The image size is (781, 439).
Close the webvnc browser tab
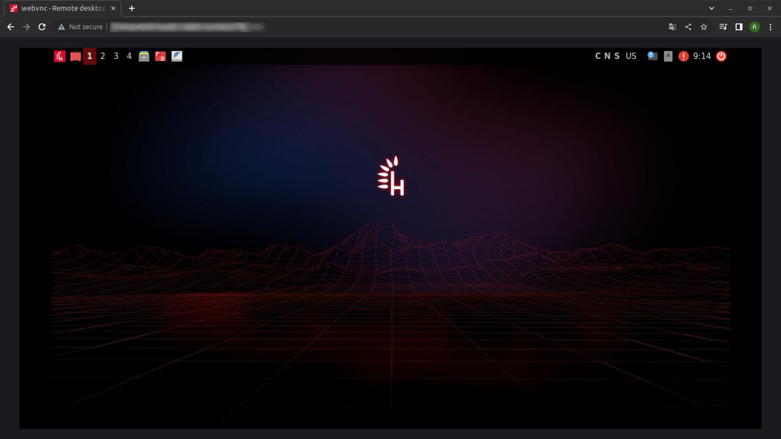point(113,8)
